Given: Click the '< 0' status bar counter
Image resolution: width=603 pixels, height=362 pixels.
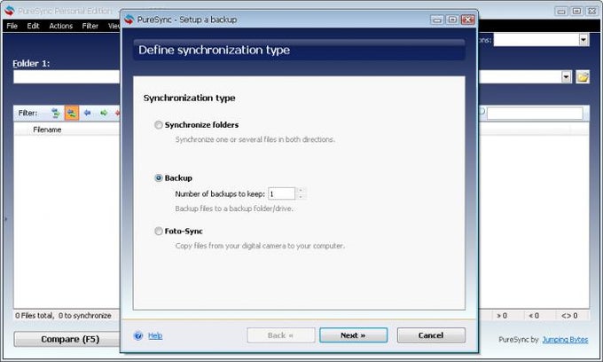Looking at the screenshot, I should [534, 316].
